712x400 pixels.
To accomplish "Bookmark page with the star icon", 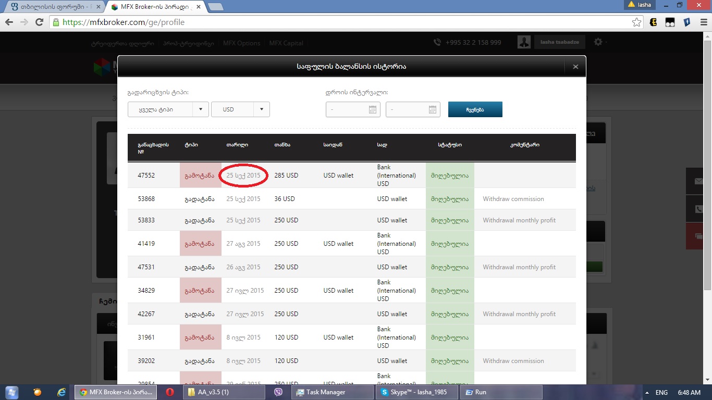I will [636, 22].
